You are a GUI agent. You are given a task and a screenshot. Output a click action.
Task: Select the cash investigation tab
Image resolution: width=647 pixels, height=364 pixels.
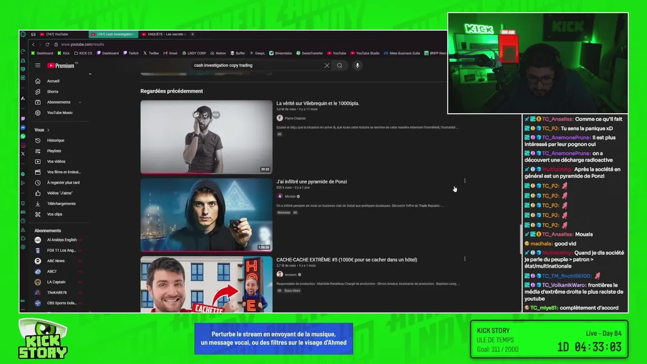coord(112,34)
